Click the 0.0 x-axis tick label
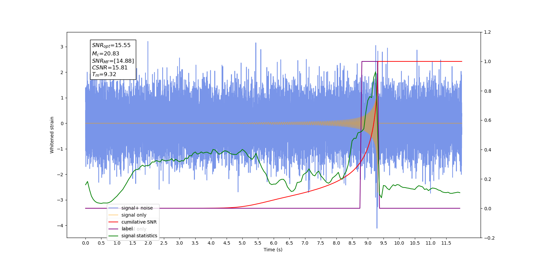The image size is (534, 267). click(x=85, y=243)
